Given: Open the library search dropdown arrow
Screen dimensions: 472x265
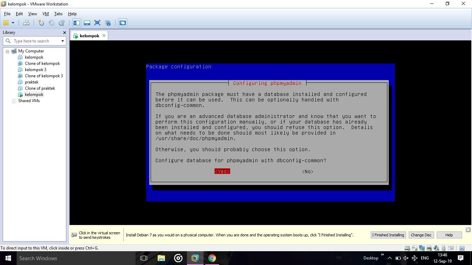Looking at the screenshot, I should (x=63, y=41).
